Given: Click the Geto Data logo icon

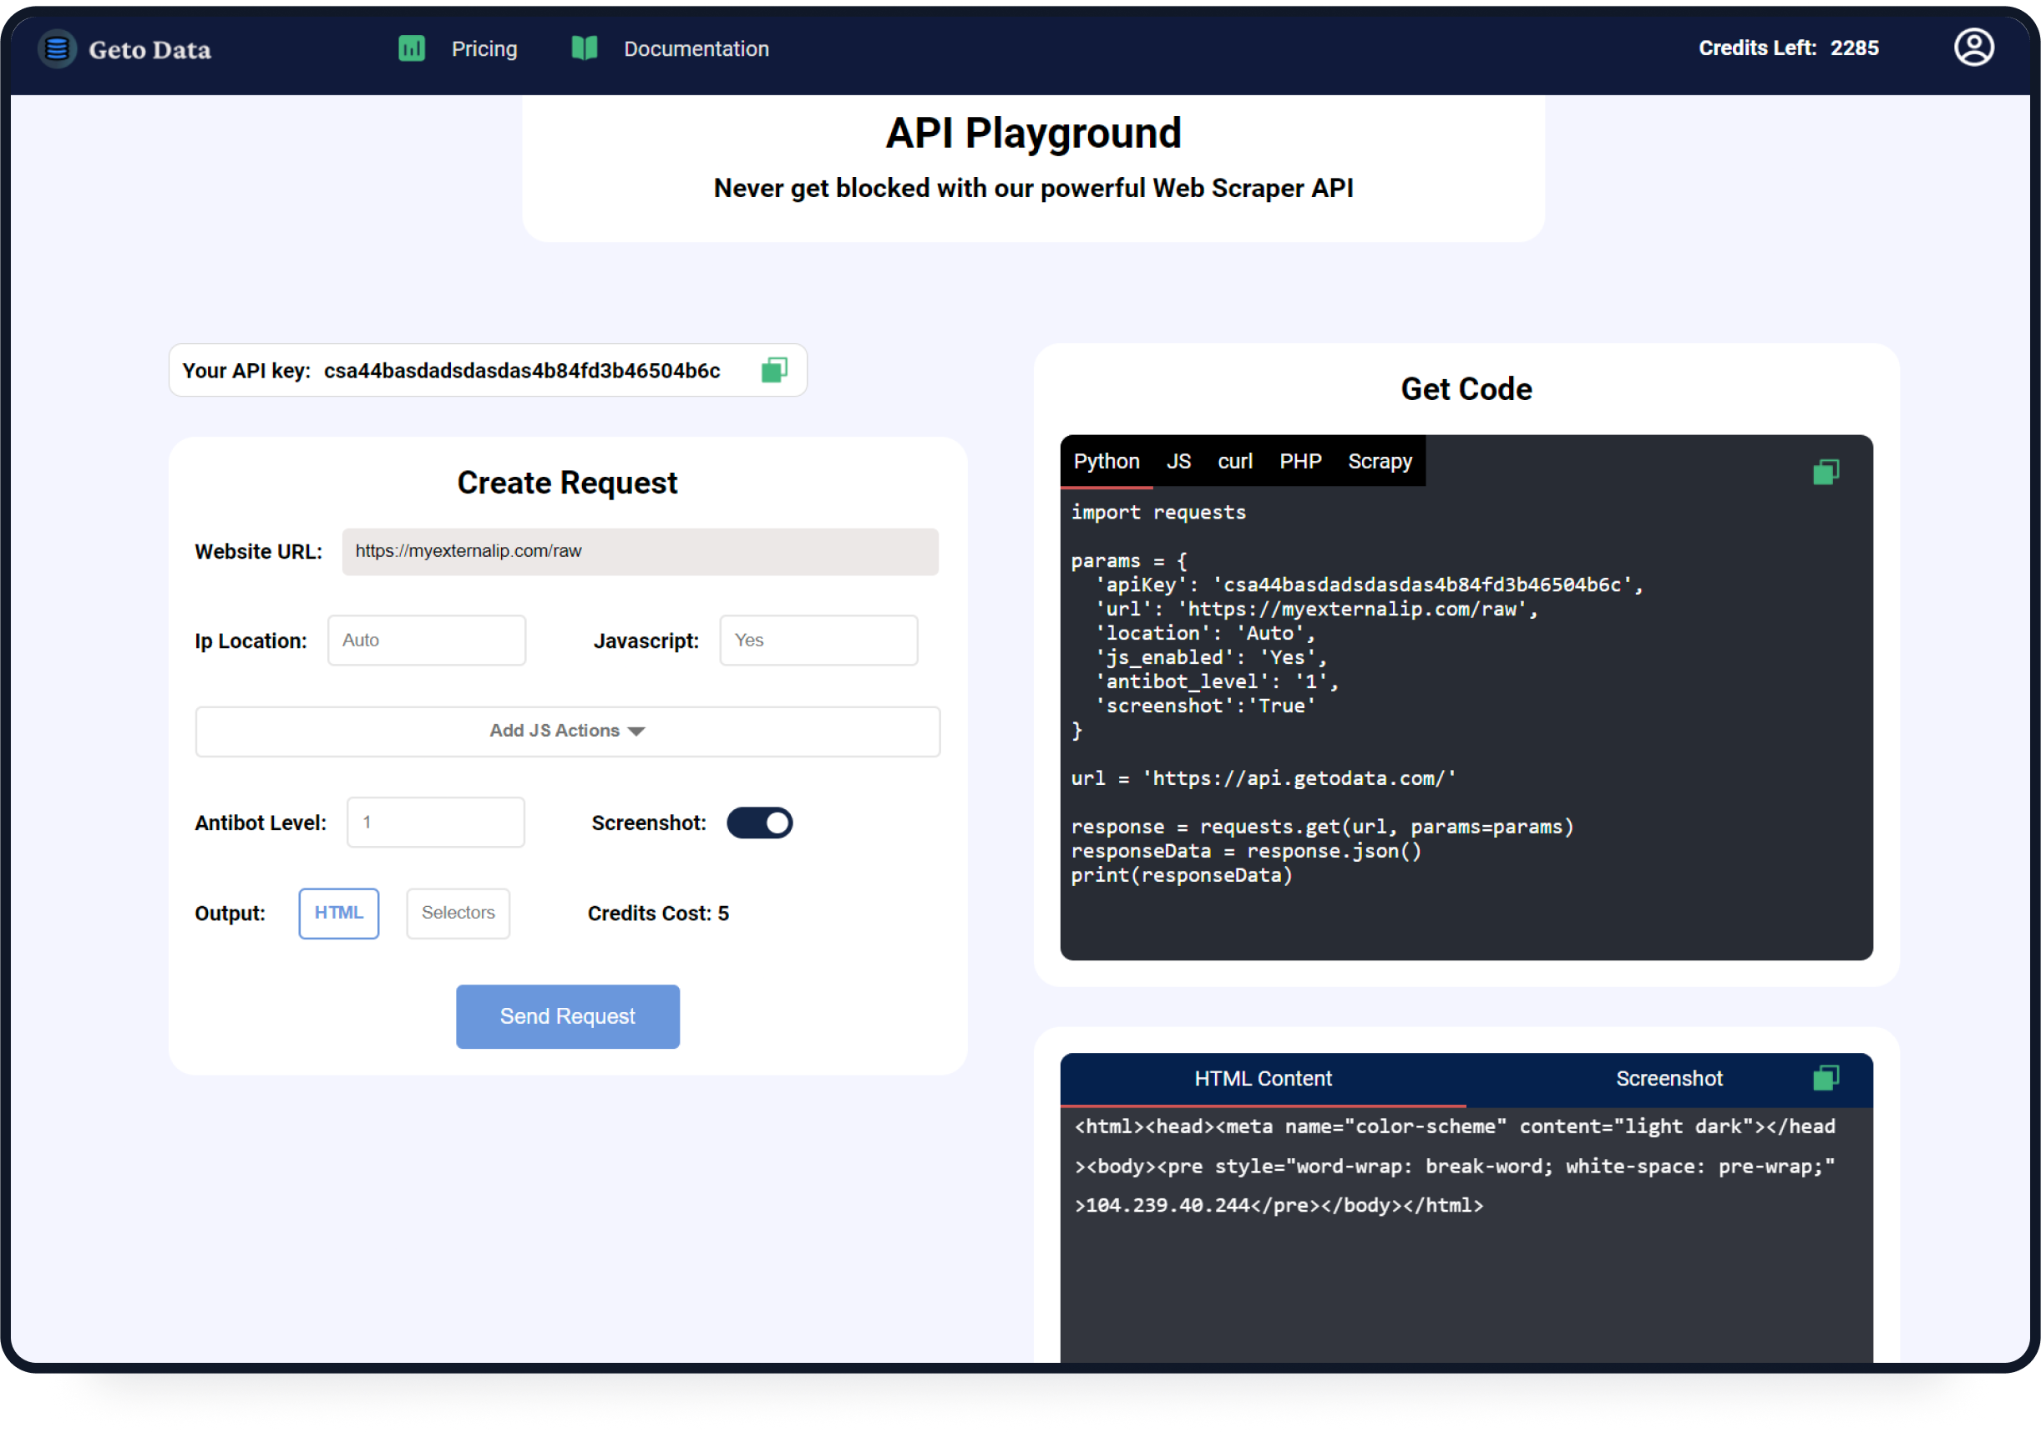Looking at the screenshot, I should point(57,48).
